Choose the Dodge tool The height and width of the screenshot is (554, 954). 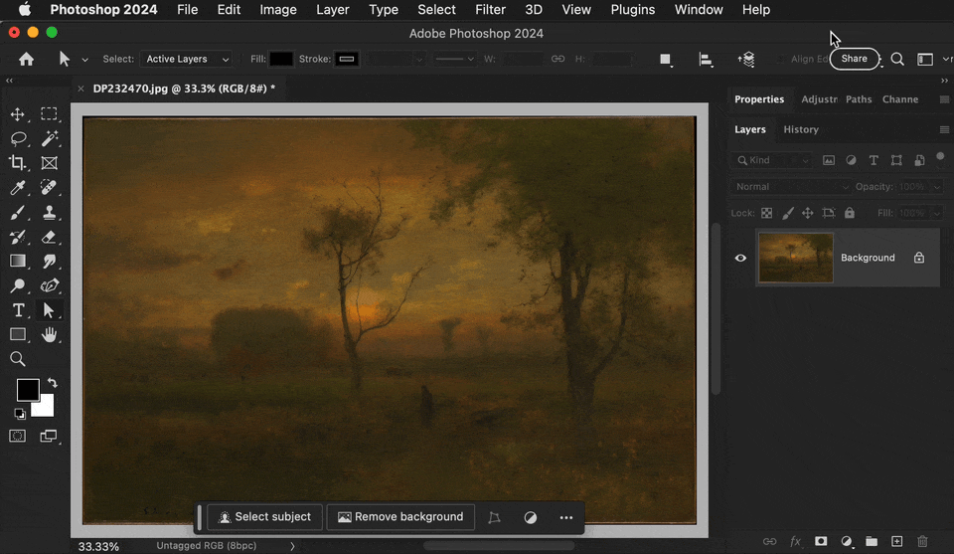point(18,285)
